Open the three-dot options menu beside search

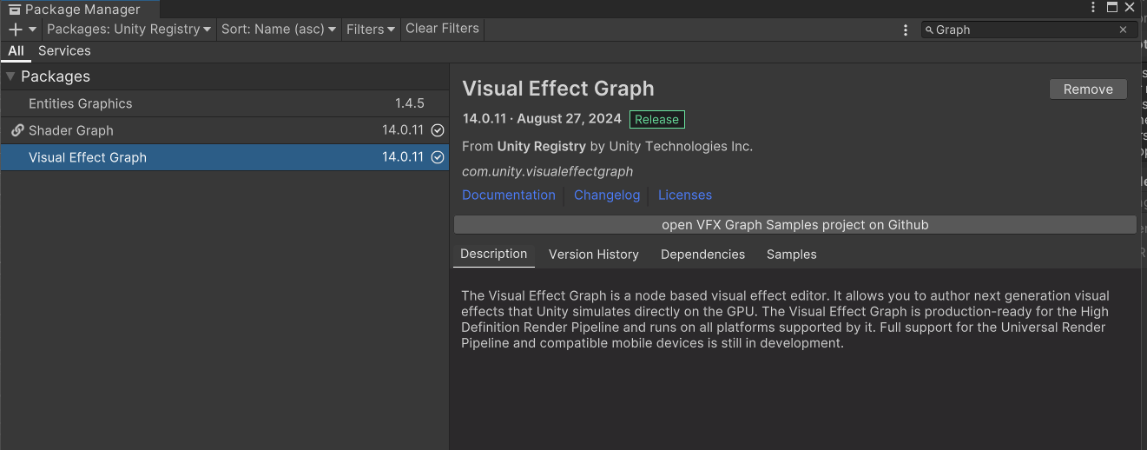tap(906, 30)
